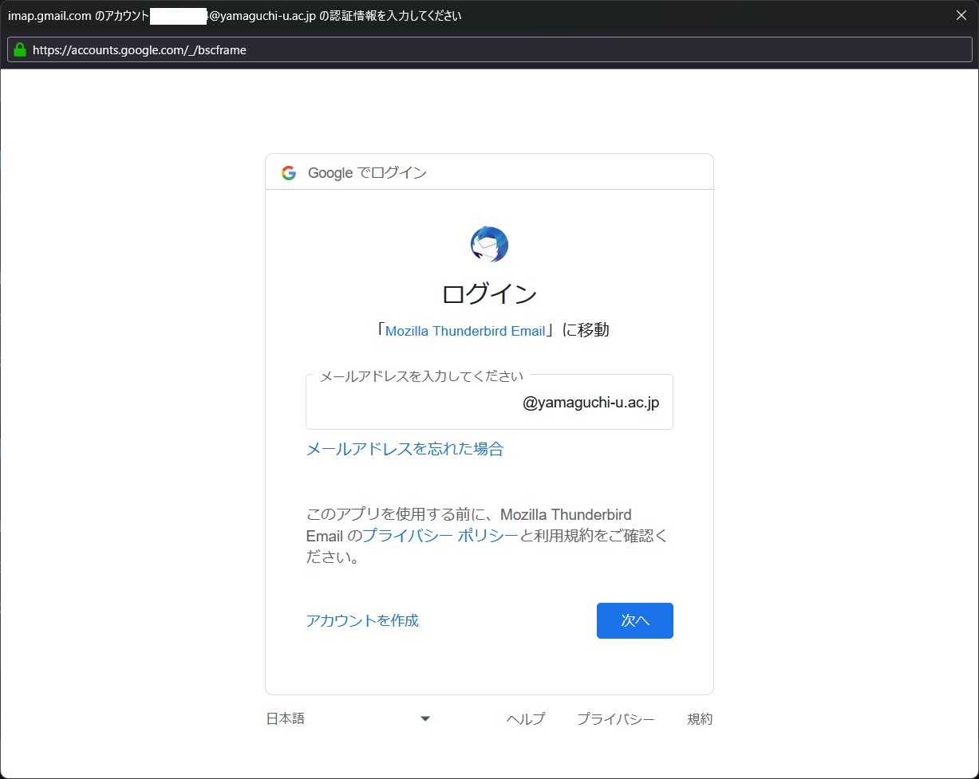Open the プライバシー ポリシー link

pyautogui.click(x=441, y=536)
